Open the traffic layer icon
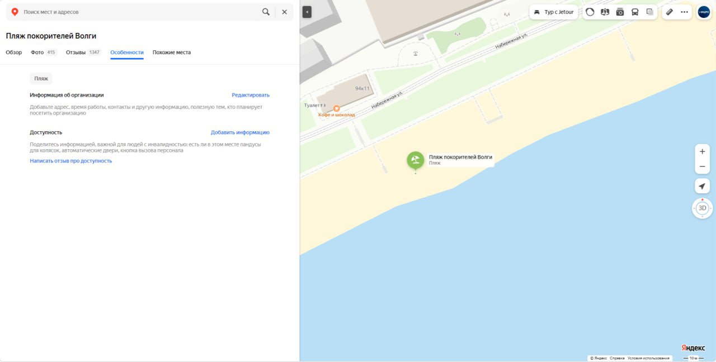716x362 pixels. (x=590, y=12)
